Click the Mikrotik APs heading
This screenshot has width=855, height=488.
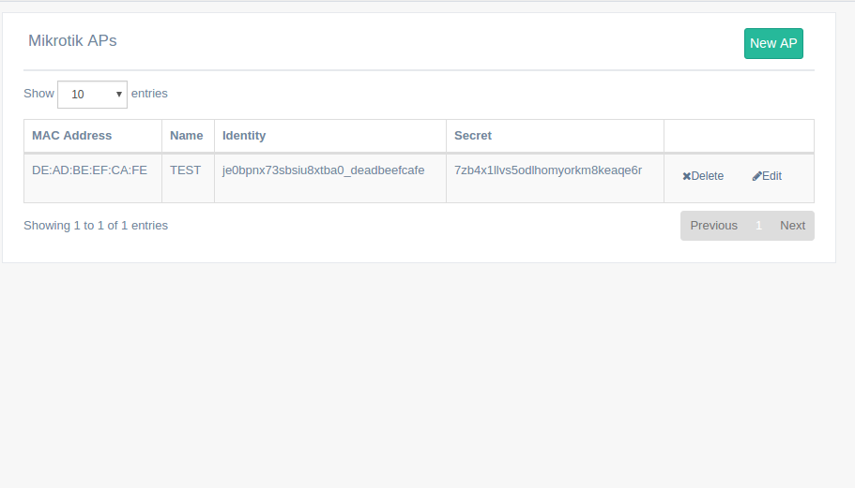click(x=72, y=41)
